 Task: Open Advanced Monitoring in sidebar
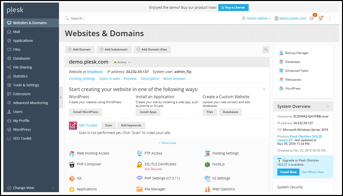(31, 103)
